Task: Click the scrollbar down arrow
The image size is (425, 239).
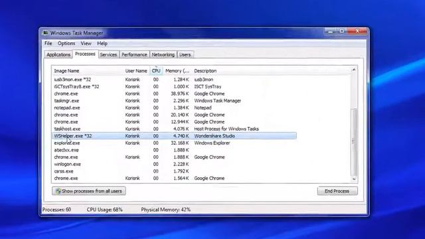Action: pos(354,179)
